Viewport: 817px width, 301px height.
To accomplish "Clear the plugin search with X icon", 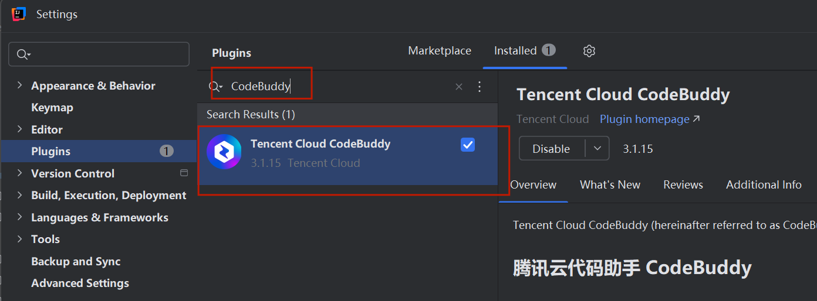I will tap(459, 87).
